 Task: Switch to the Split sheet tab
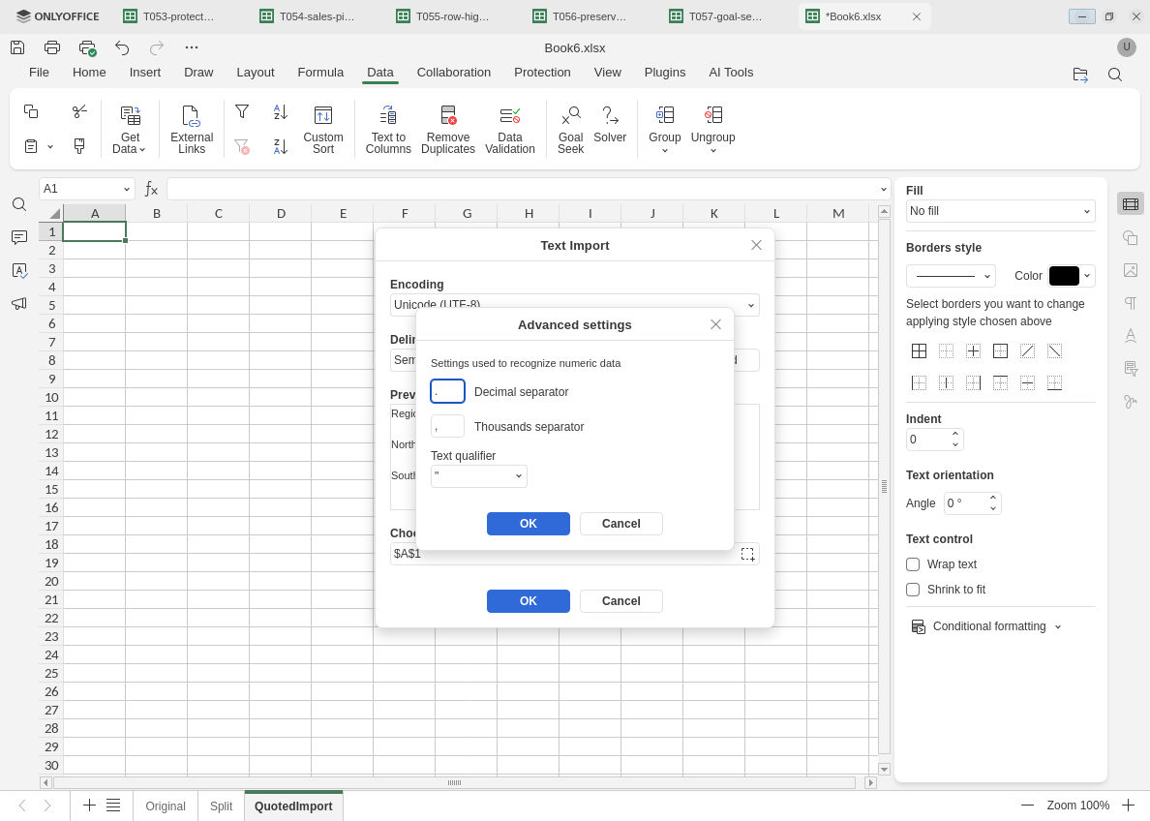pyautogui.click(x=221, y=806)
